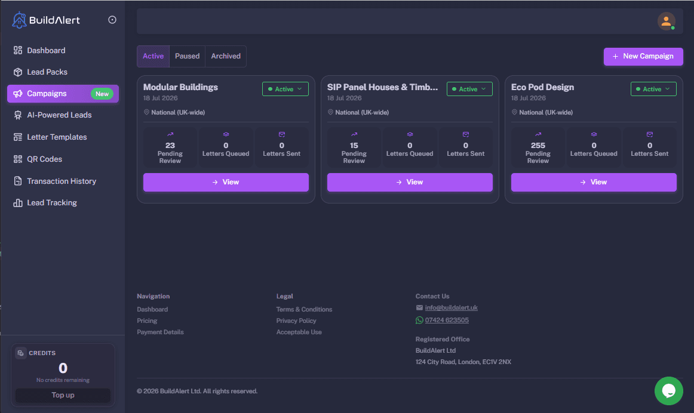694x413 pixels.
Task: Click the 255 Pending Review value
Action: [538, 146]
